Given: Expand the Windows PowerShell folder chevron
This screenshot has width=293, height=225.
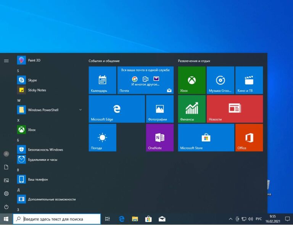Looking at the screenshot, I should [x=80, y=110].
